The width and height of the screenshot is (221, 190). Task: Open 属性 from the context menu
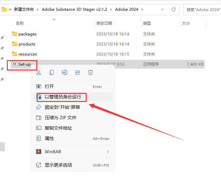(x=73, y=138)
